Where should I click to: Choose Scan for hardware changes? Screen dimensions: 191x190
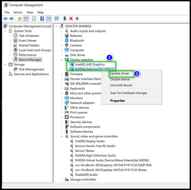coord(129,93)
